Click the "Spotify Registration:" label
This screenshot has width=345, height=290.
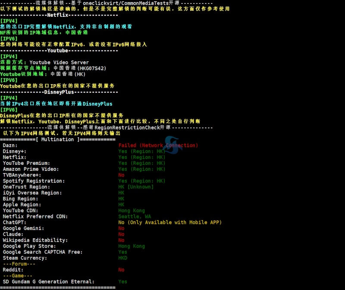point(34,181)
